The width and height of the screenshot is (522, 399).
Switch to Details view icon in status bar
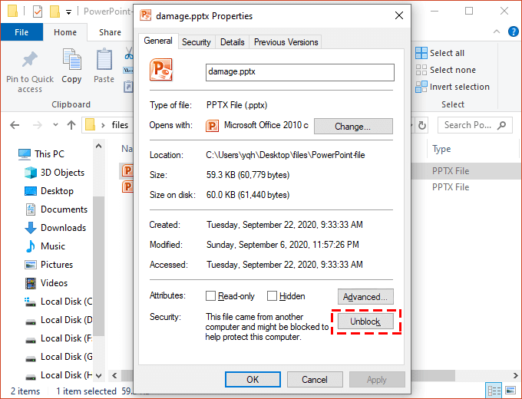494,391
